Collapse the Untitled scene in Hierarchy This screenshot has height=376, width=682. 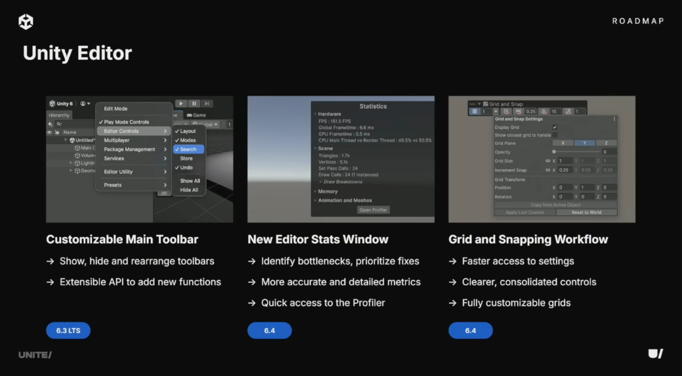pos(66,140)
